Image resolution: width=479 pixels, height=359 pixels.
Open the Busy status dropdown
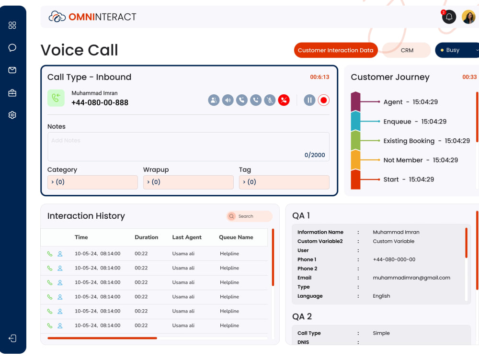tap(457, 50)
